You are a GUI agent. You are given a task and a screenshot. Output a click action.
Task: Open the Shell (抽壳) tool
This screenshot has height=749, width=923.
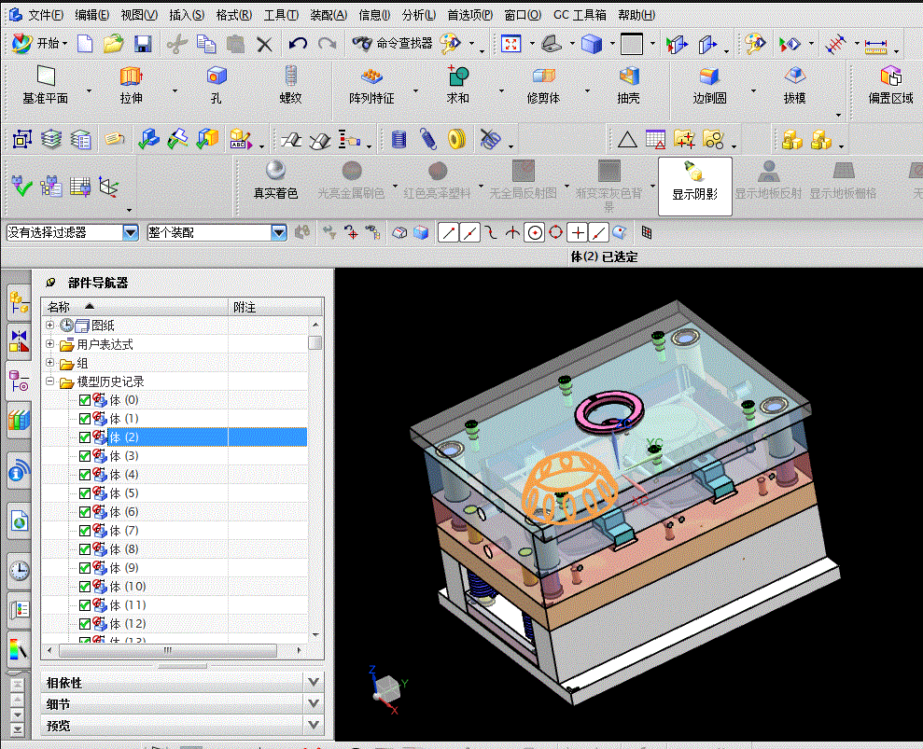(629, 76)
